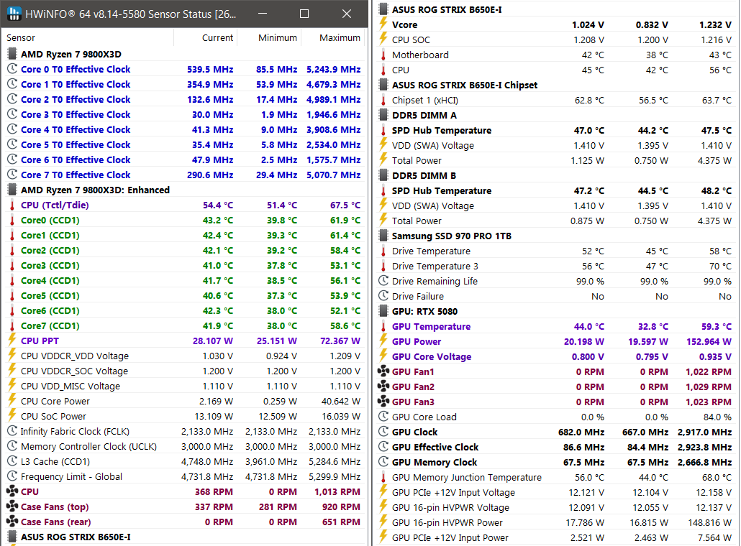This screenshot has width=741, height=546.
Task: Click CPU VDDCR_VDD Voltage label
Action: [75, 356]
